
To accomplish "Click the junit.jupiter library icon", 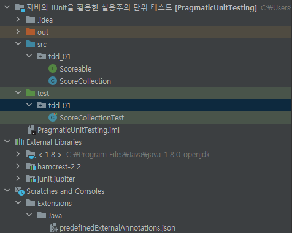I will pos(31,179).
